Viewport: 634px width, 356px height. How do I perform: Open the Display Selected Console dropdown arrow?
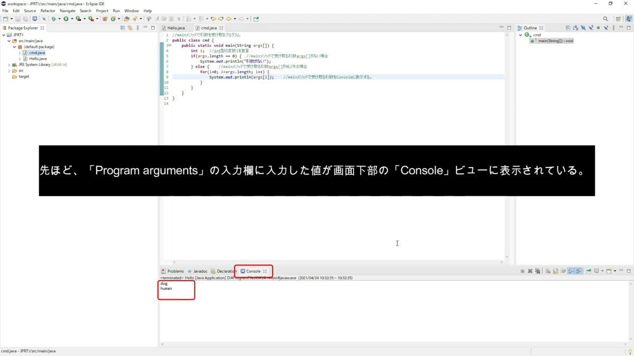(602, 271)
